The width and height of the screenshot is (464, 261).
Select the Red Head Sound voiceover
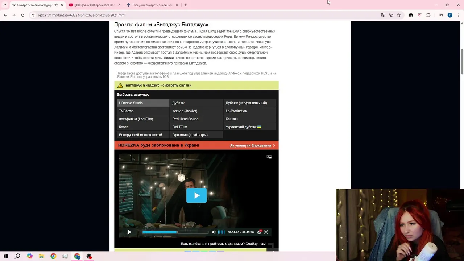coord(196,119)
